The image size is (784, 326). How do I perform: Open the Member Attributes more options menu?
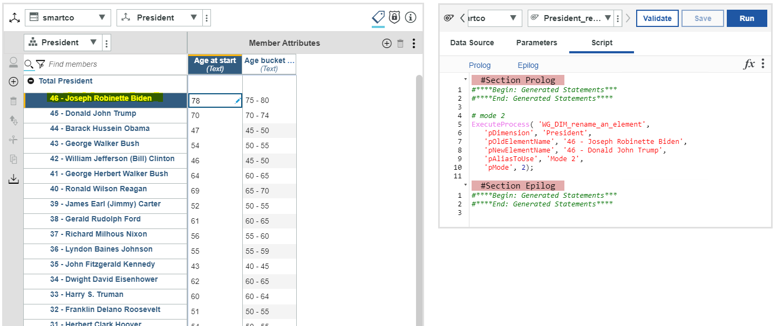(x=414, y=44)
